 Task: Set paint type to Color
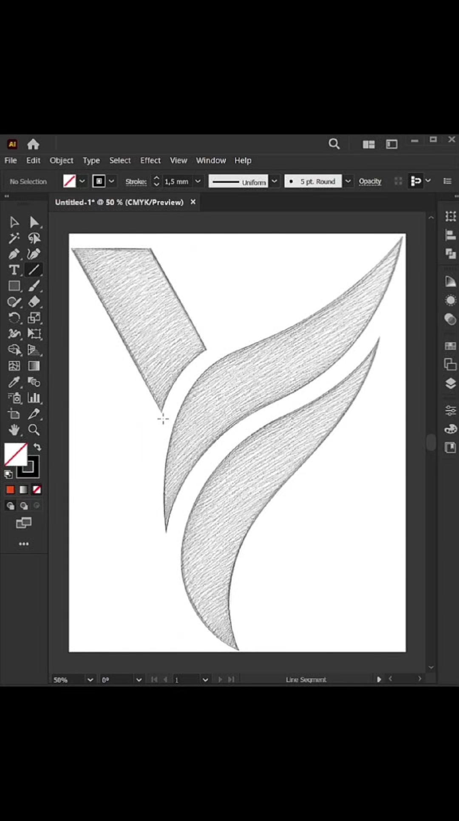[x=10, y=490]
